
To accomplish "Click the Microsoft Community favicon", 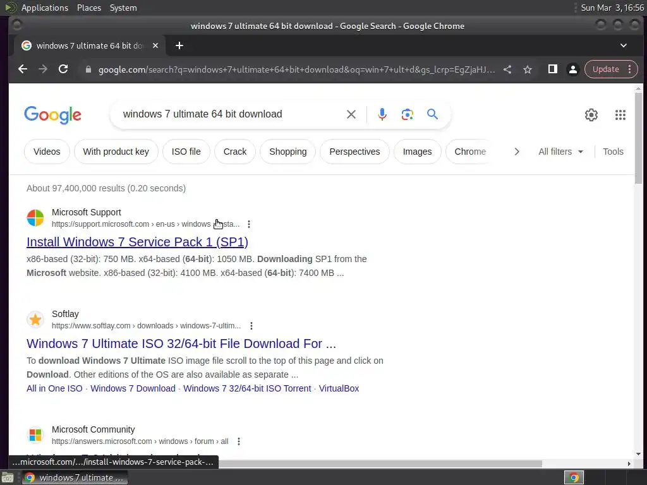I will (x=35, y=434).
